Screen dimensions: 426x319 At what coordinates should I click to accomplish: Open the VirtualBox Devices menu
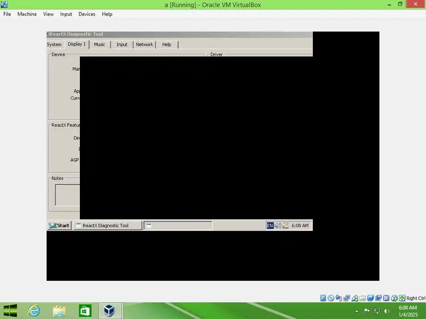tap(87, 14)
